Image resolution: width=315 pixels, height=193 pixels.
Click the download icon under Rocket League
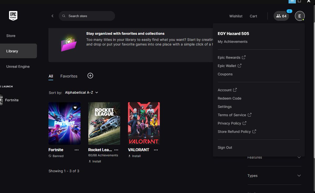pos(90,161)
